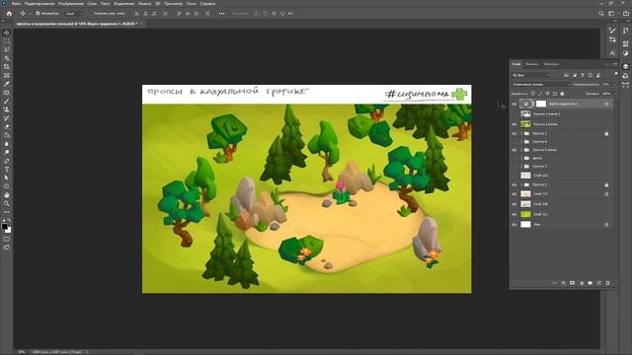Open the Изображение menu

pos(70,4)
